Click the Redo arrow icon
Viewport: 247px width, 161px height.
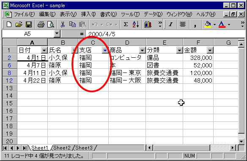pos(109,24)
